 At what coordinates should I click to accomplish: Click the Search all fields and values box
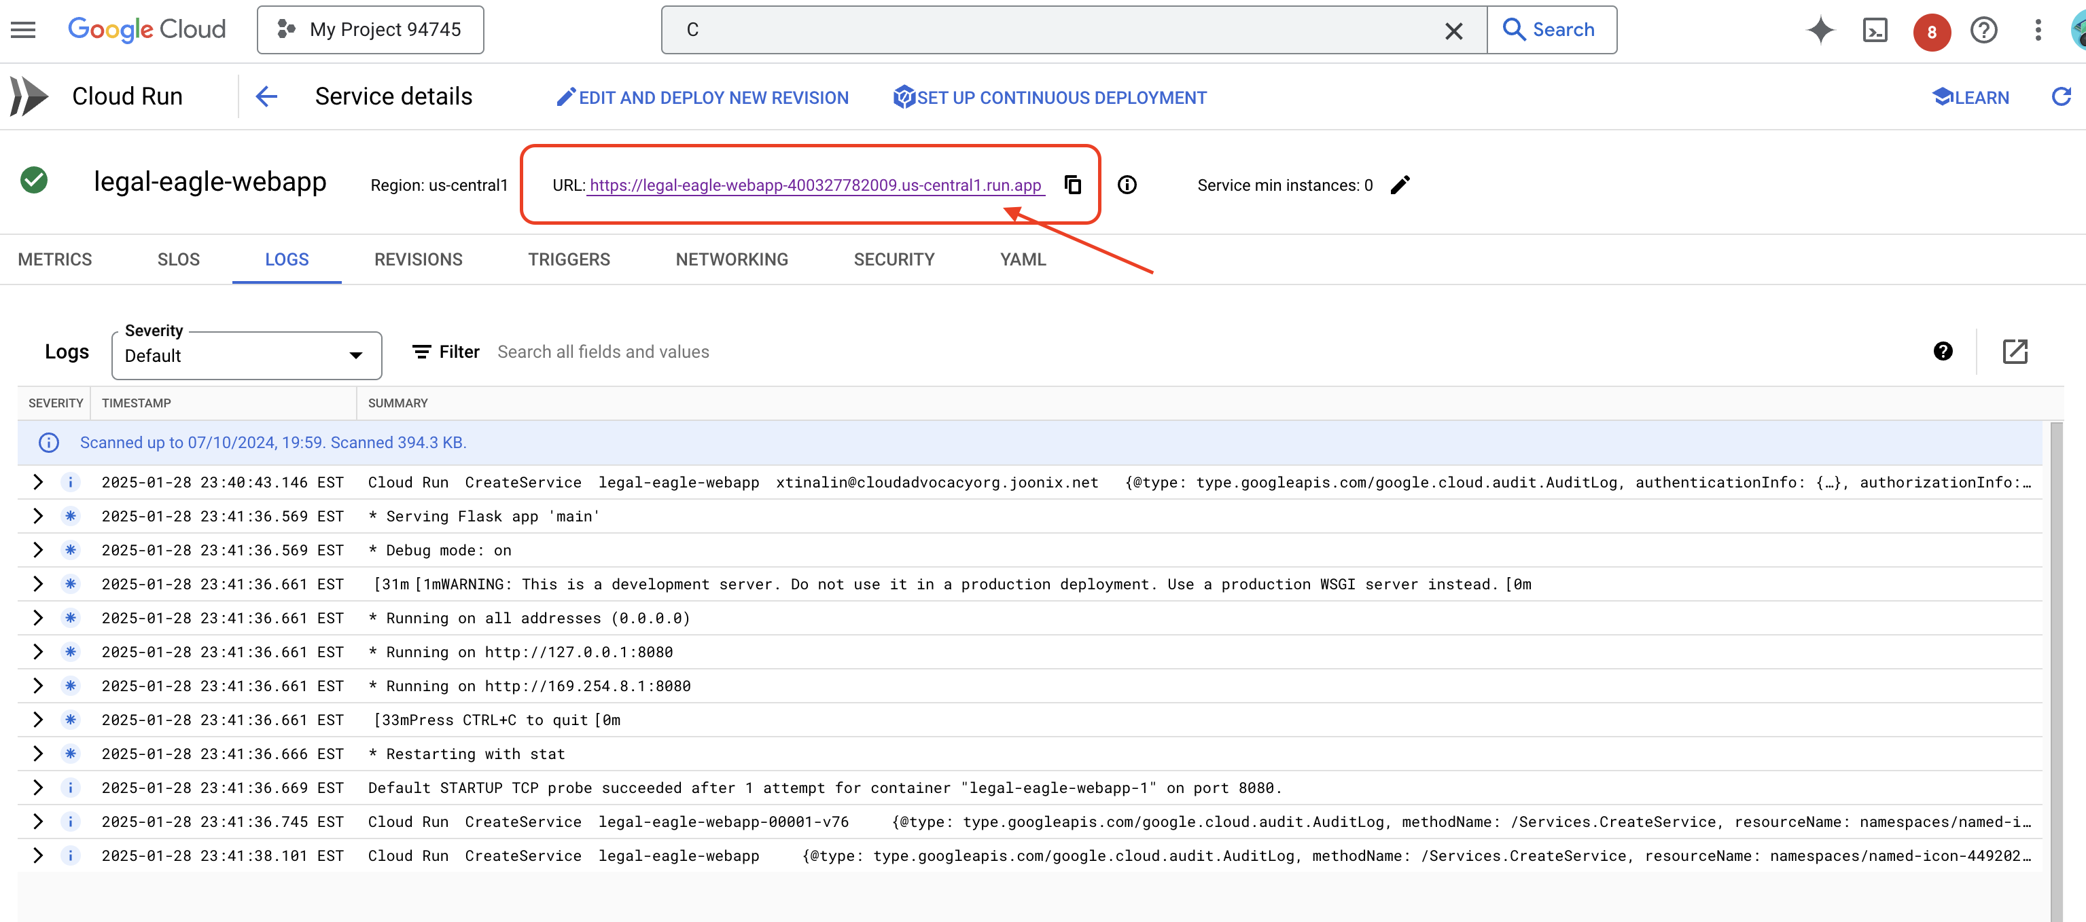tap(604, 351)
